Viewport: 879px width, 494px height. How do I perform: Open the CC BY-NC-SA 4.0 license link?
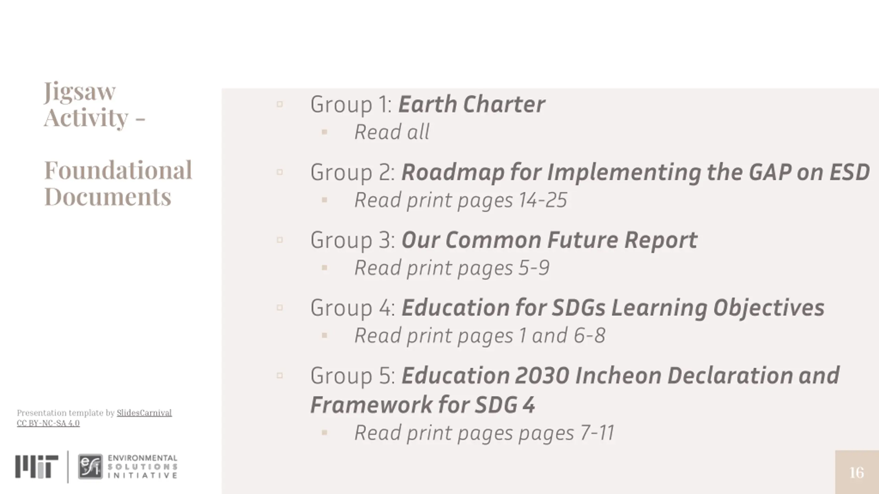point(48,423)
